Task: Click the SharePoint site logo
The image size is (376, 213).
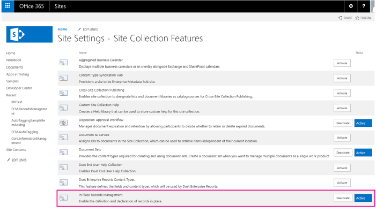Action: point(30,34)
